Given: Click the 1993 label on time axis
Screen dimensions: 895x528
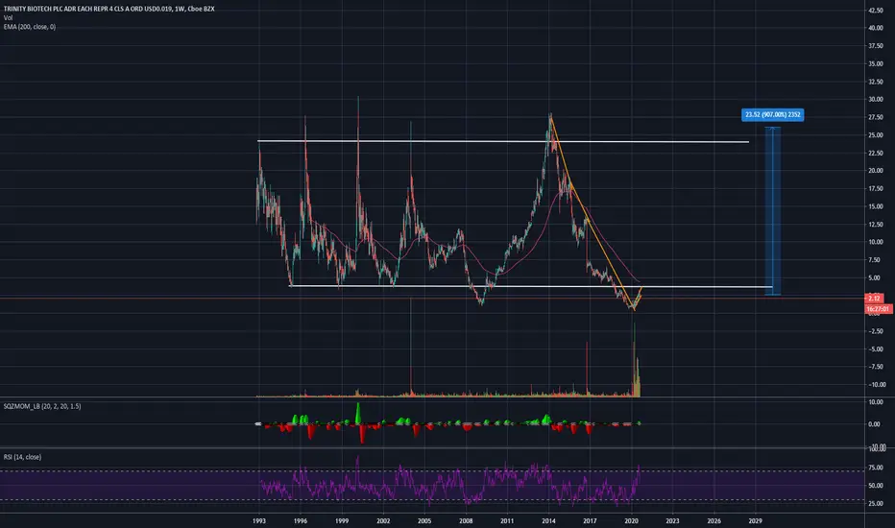Looking at the screenshot, I should [259, 520].
